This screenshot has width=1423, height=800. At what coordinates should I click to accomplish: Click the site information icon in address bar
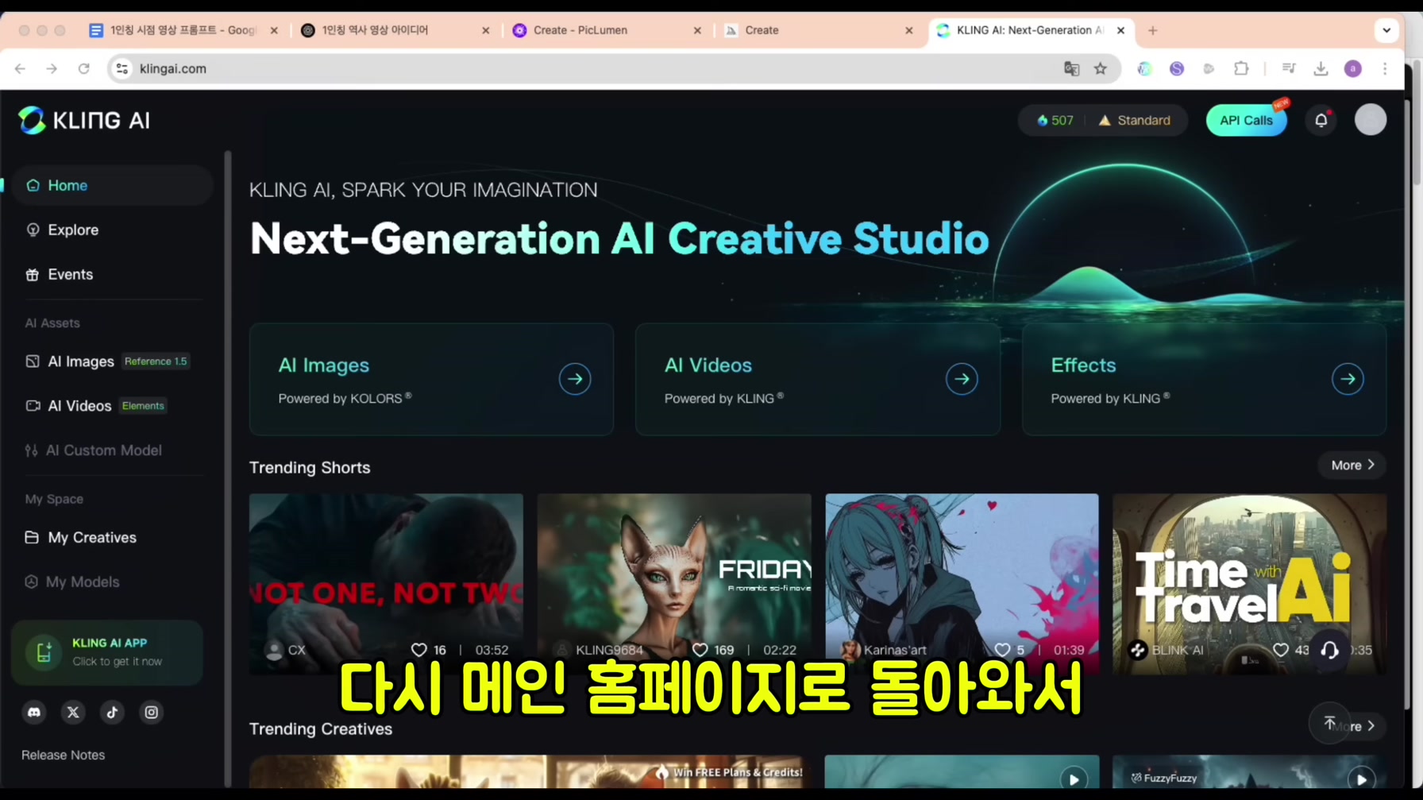tap(121, 68)
